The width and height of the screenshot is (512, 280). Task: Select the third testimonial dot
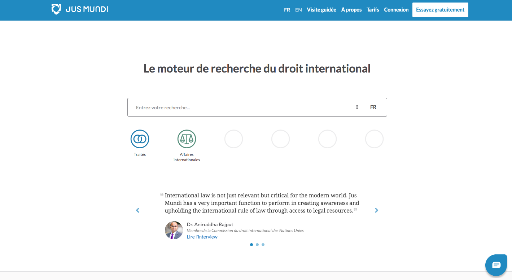click(x=263, y=245)
